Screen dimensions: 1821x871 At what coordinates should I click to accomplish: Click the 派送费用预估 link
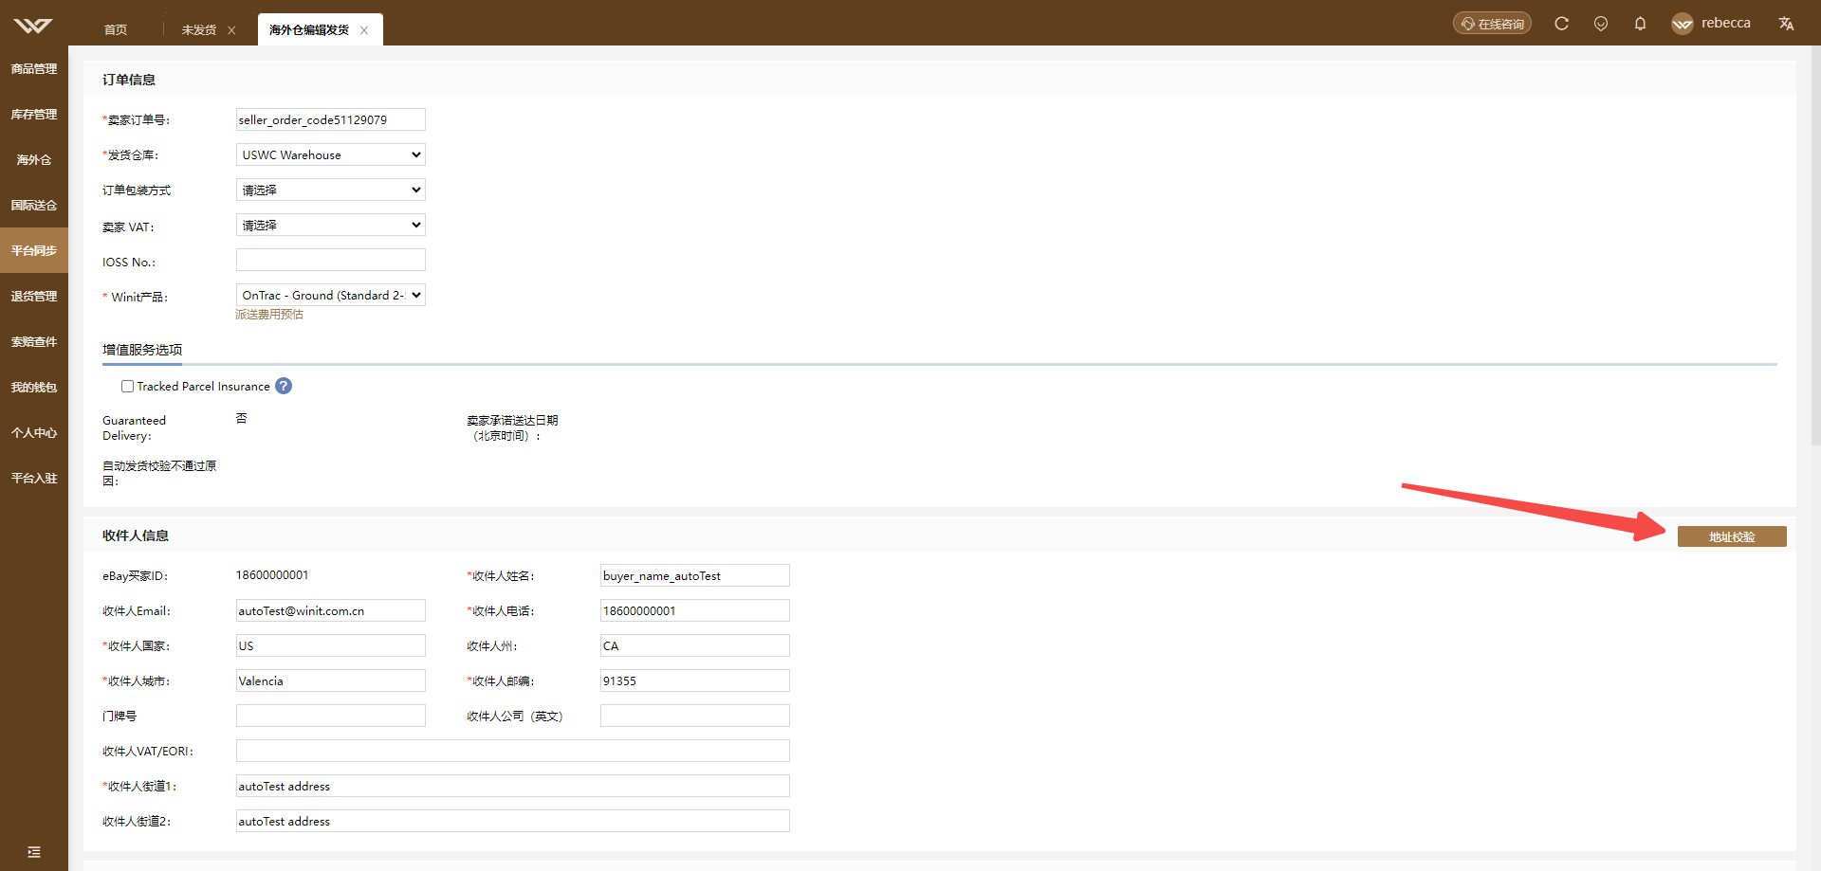tap(269, 315)
